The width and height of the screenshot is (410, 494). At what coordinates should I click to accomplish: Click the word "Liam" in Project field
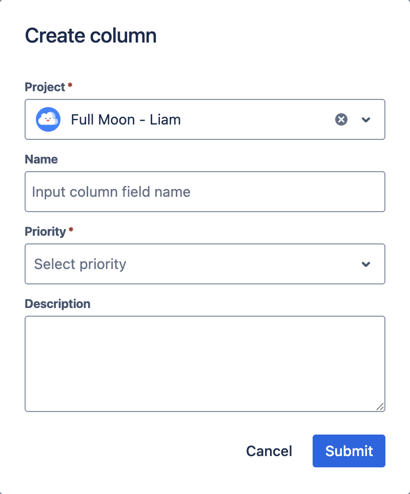[x=165, y=119]
